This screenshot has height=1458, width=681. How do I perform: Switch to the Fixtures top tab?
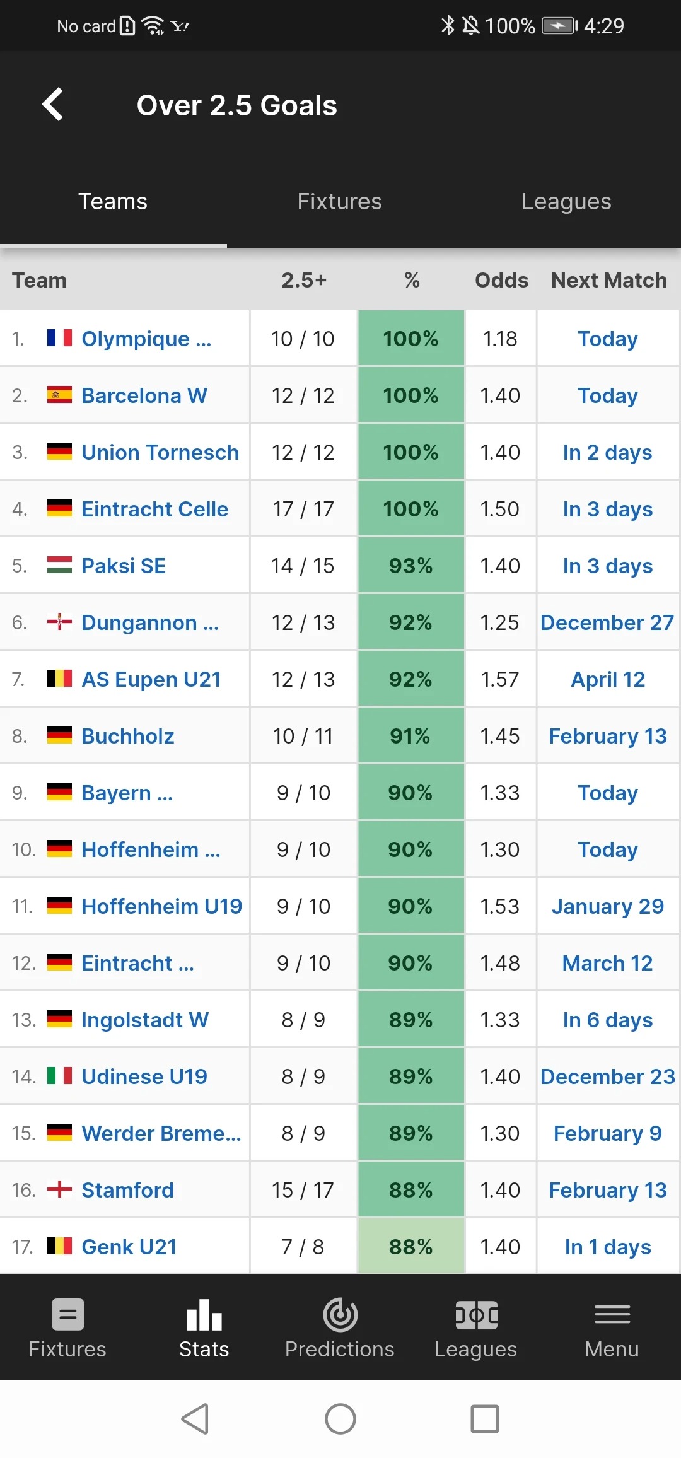pyautogui.click(x=340, y=202)
